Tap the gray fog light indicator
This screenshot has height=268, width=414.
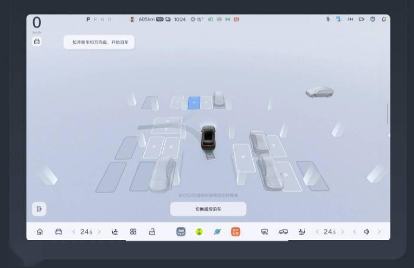coord(219,19)
